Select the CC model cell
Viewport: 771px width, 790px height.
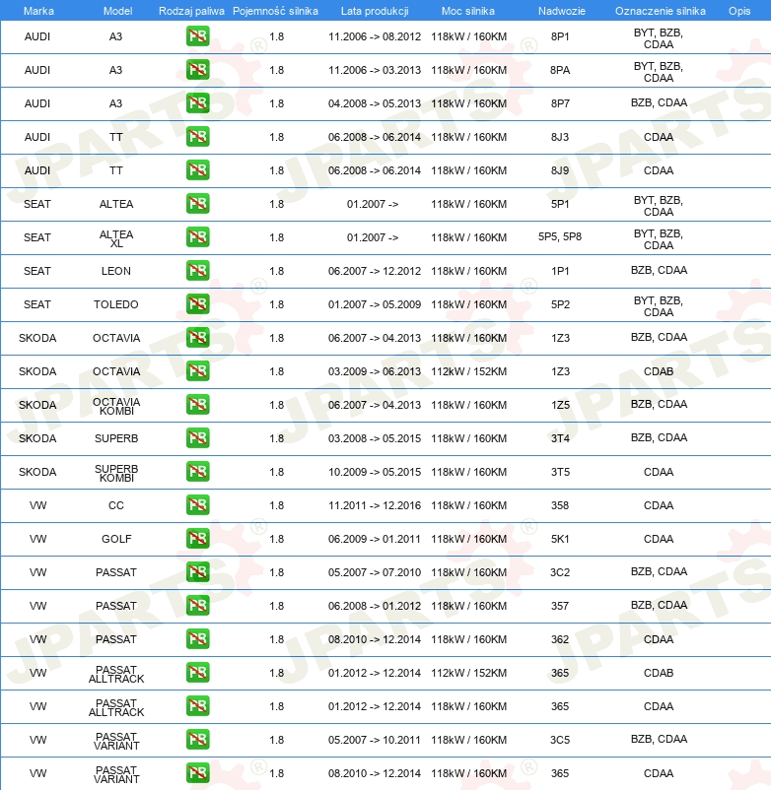pyautogui.click(x=116, y=505)
